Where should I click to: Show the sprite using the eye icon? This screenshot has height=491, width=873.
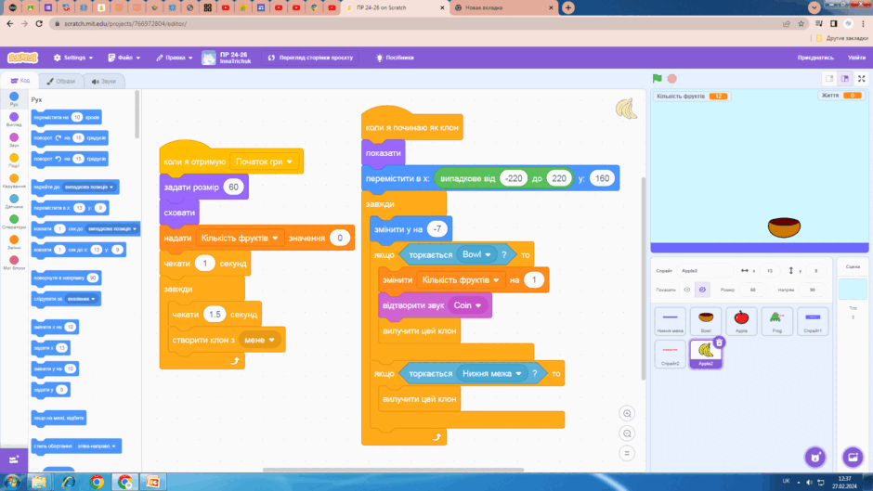[687, 290]
